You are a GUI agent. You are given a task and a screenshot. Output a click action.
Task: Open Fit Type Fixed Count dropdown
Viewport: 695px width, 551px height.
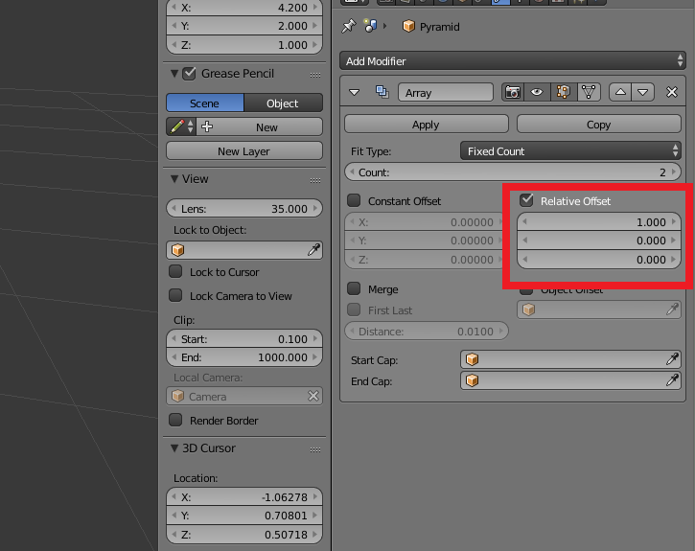(x=570, y=151)
